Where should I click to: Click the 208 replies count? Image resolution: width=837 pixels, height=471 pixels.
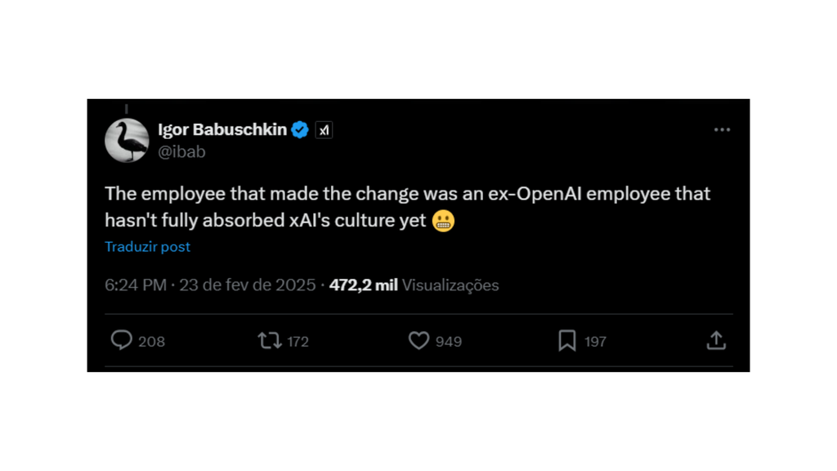pos(151,342)
